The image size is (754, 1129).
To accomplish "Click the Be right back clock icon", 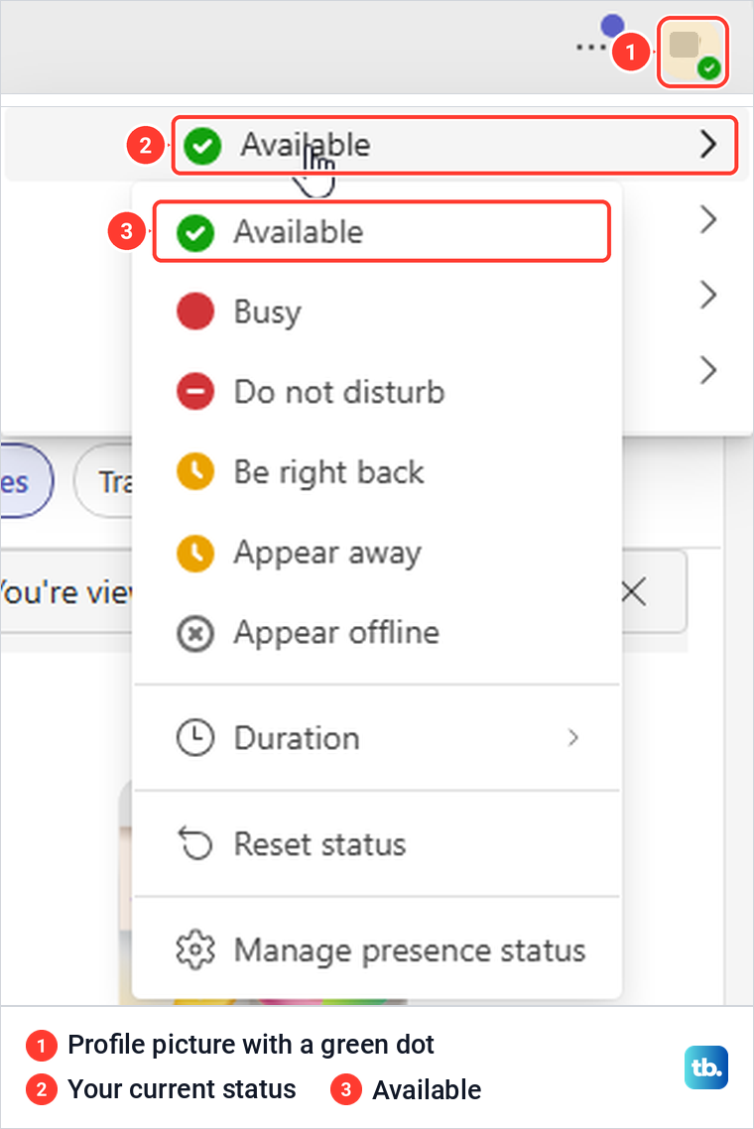I will (195, 471).
